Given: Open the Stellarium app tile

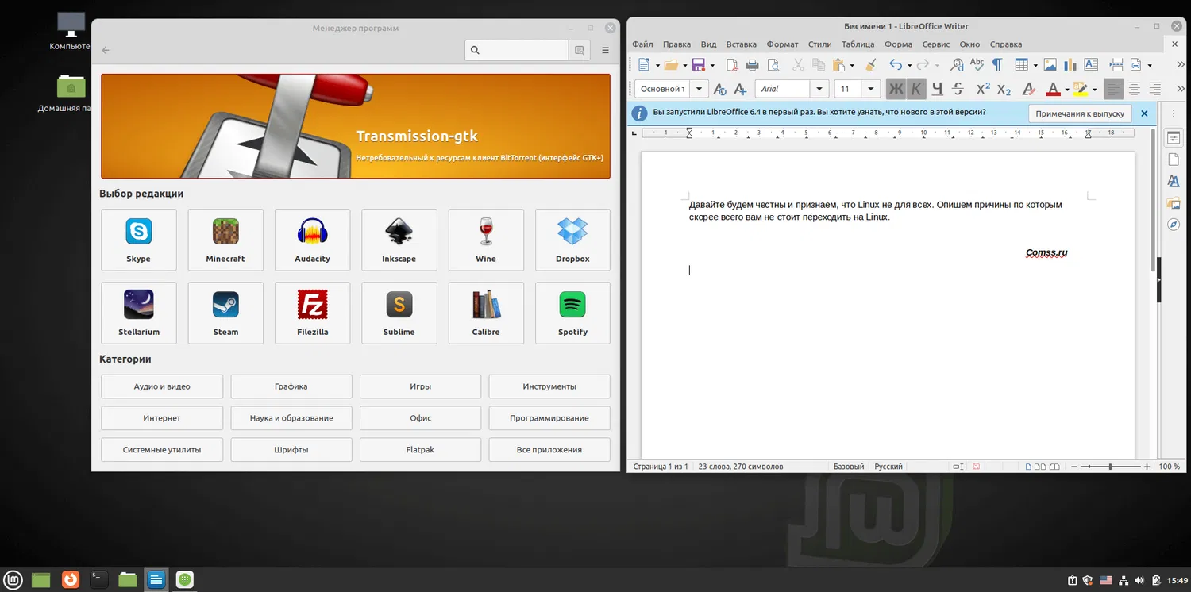Looking at the screenshot, I should (139, 313).
